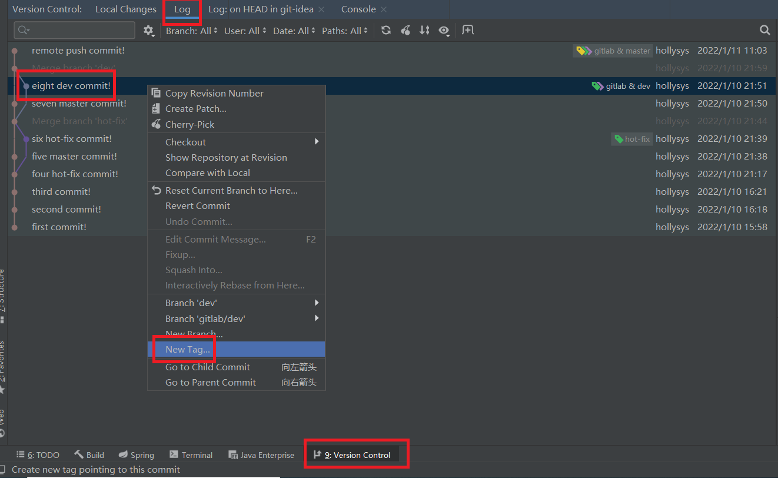Screen dimensions: 778x478
Task: Select the 'third commit!' row
Action: [391, 192]
